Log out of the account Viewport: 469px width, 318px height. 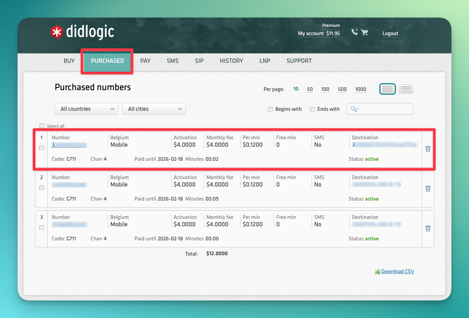tap(390, 34)
